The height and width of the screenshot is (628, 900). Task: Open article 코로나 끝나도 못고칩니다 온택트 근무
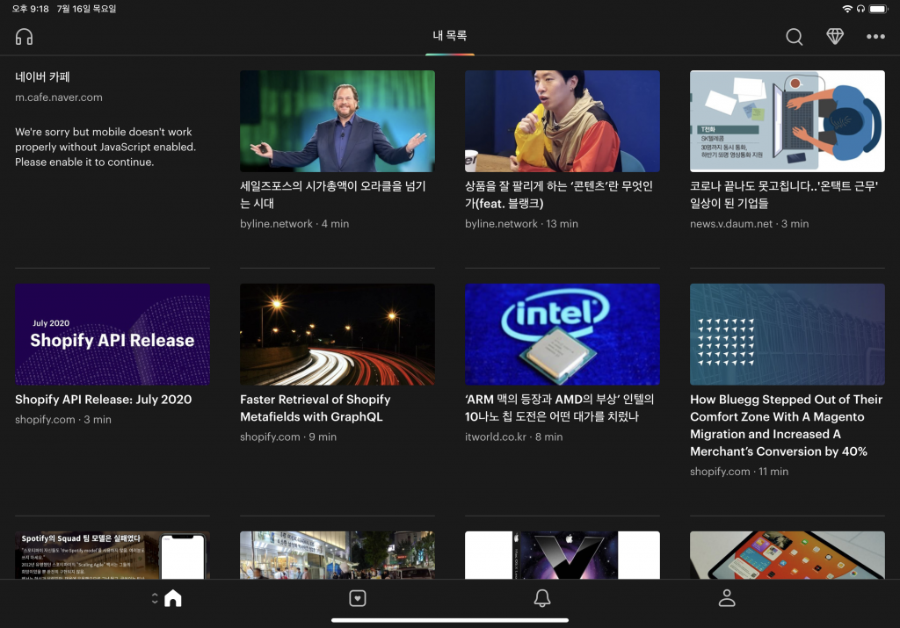tap(784, 194)
